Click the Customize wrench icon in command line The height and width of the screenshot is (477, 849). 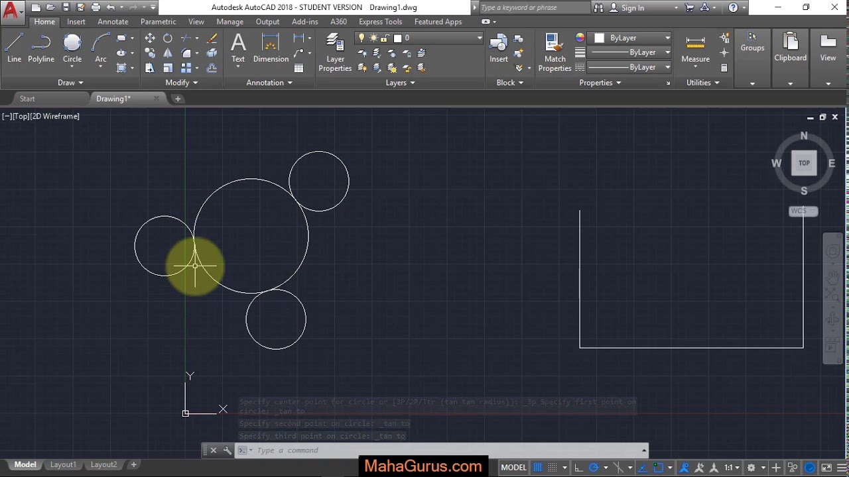[x=227, y=450]
